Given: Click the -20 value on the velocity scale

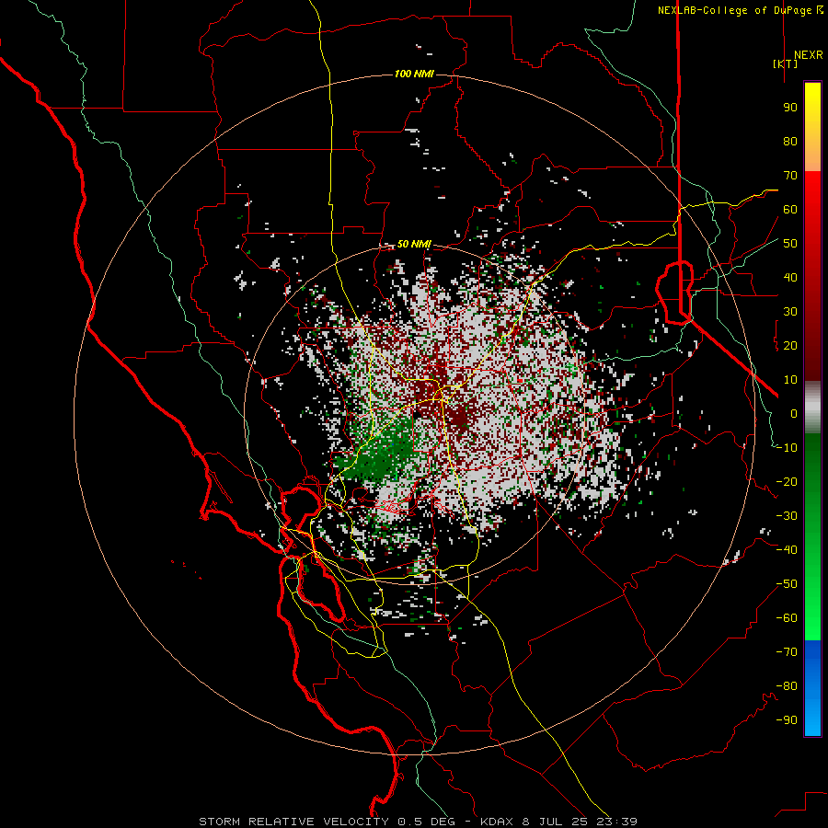Looking at the screenshot, I should point(787,481).
